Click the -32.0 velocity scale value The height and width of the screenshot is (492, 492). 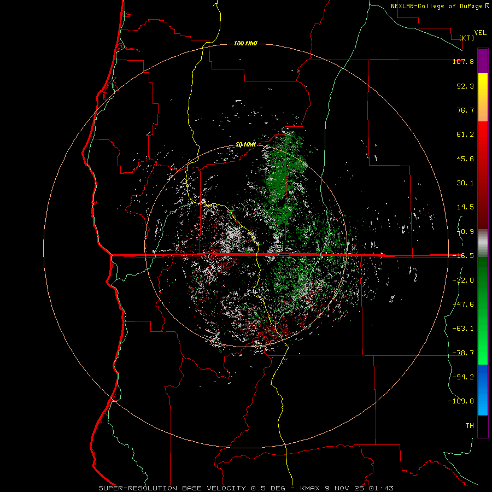(463, 280)
